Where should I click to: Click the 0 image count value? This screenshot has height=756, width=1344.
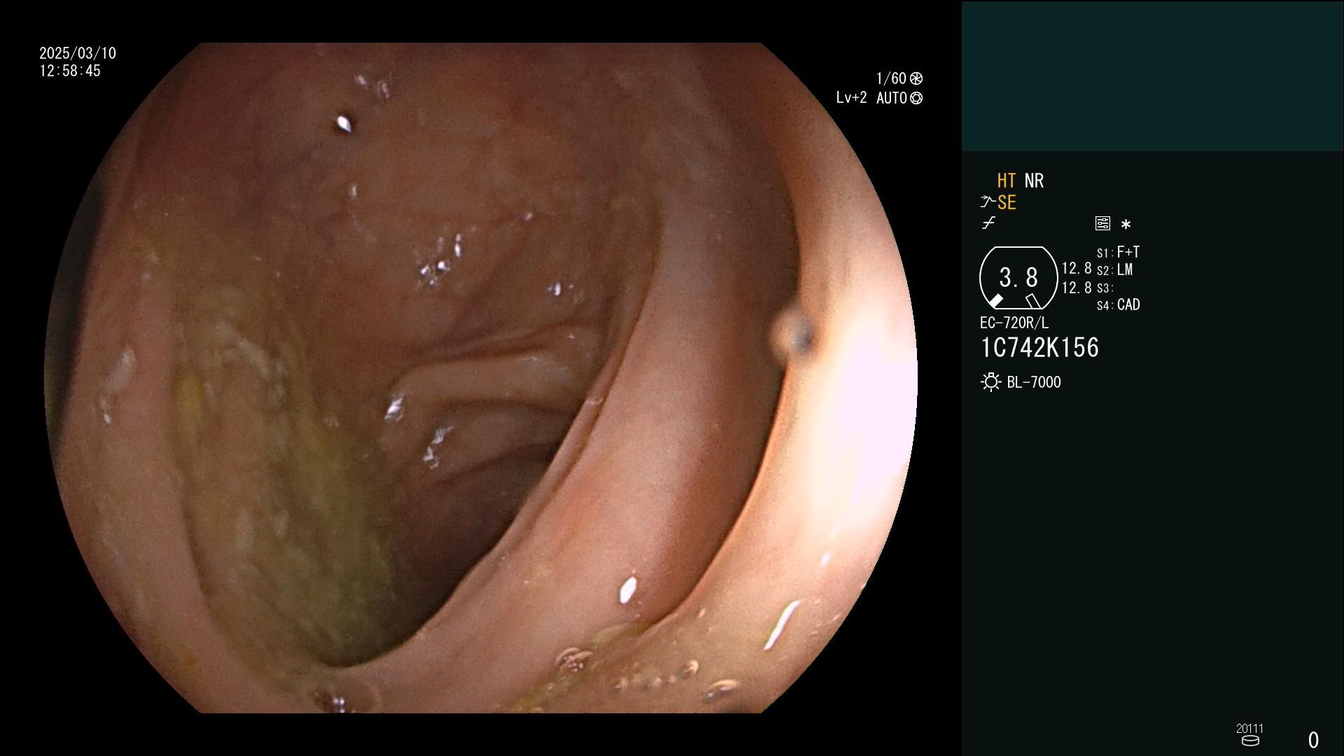coord(1313,740)
